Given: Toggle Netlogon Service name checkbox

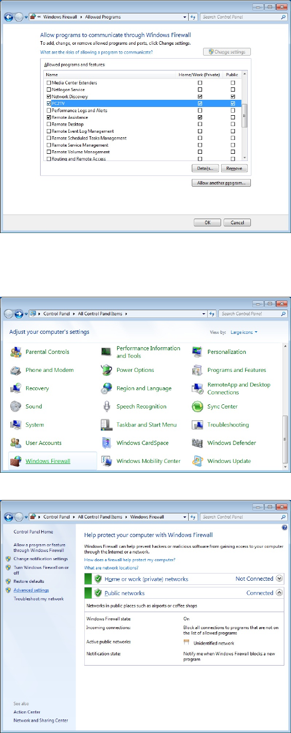Looking at the screenshot, I should 49,90.
